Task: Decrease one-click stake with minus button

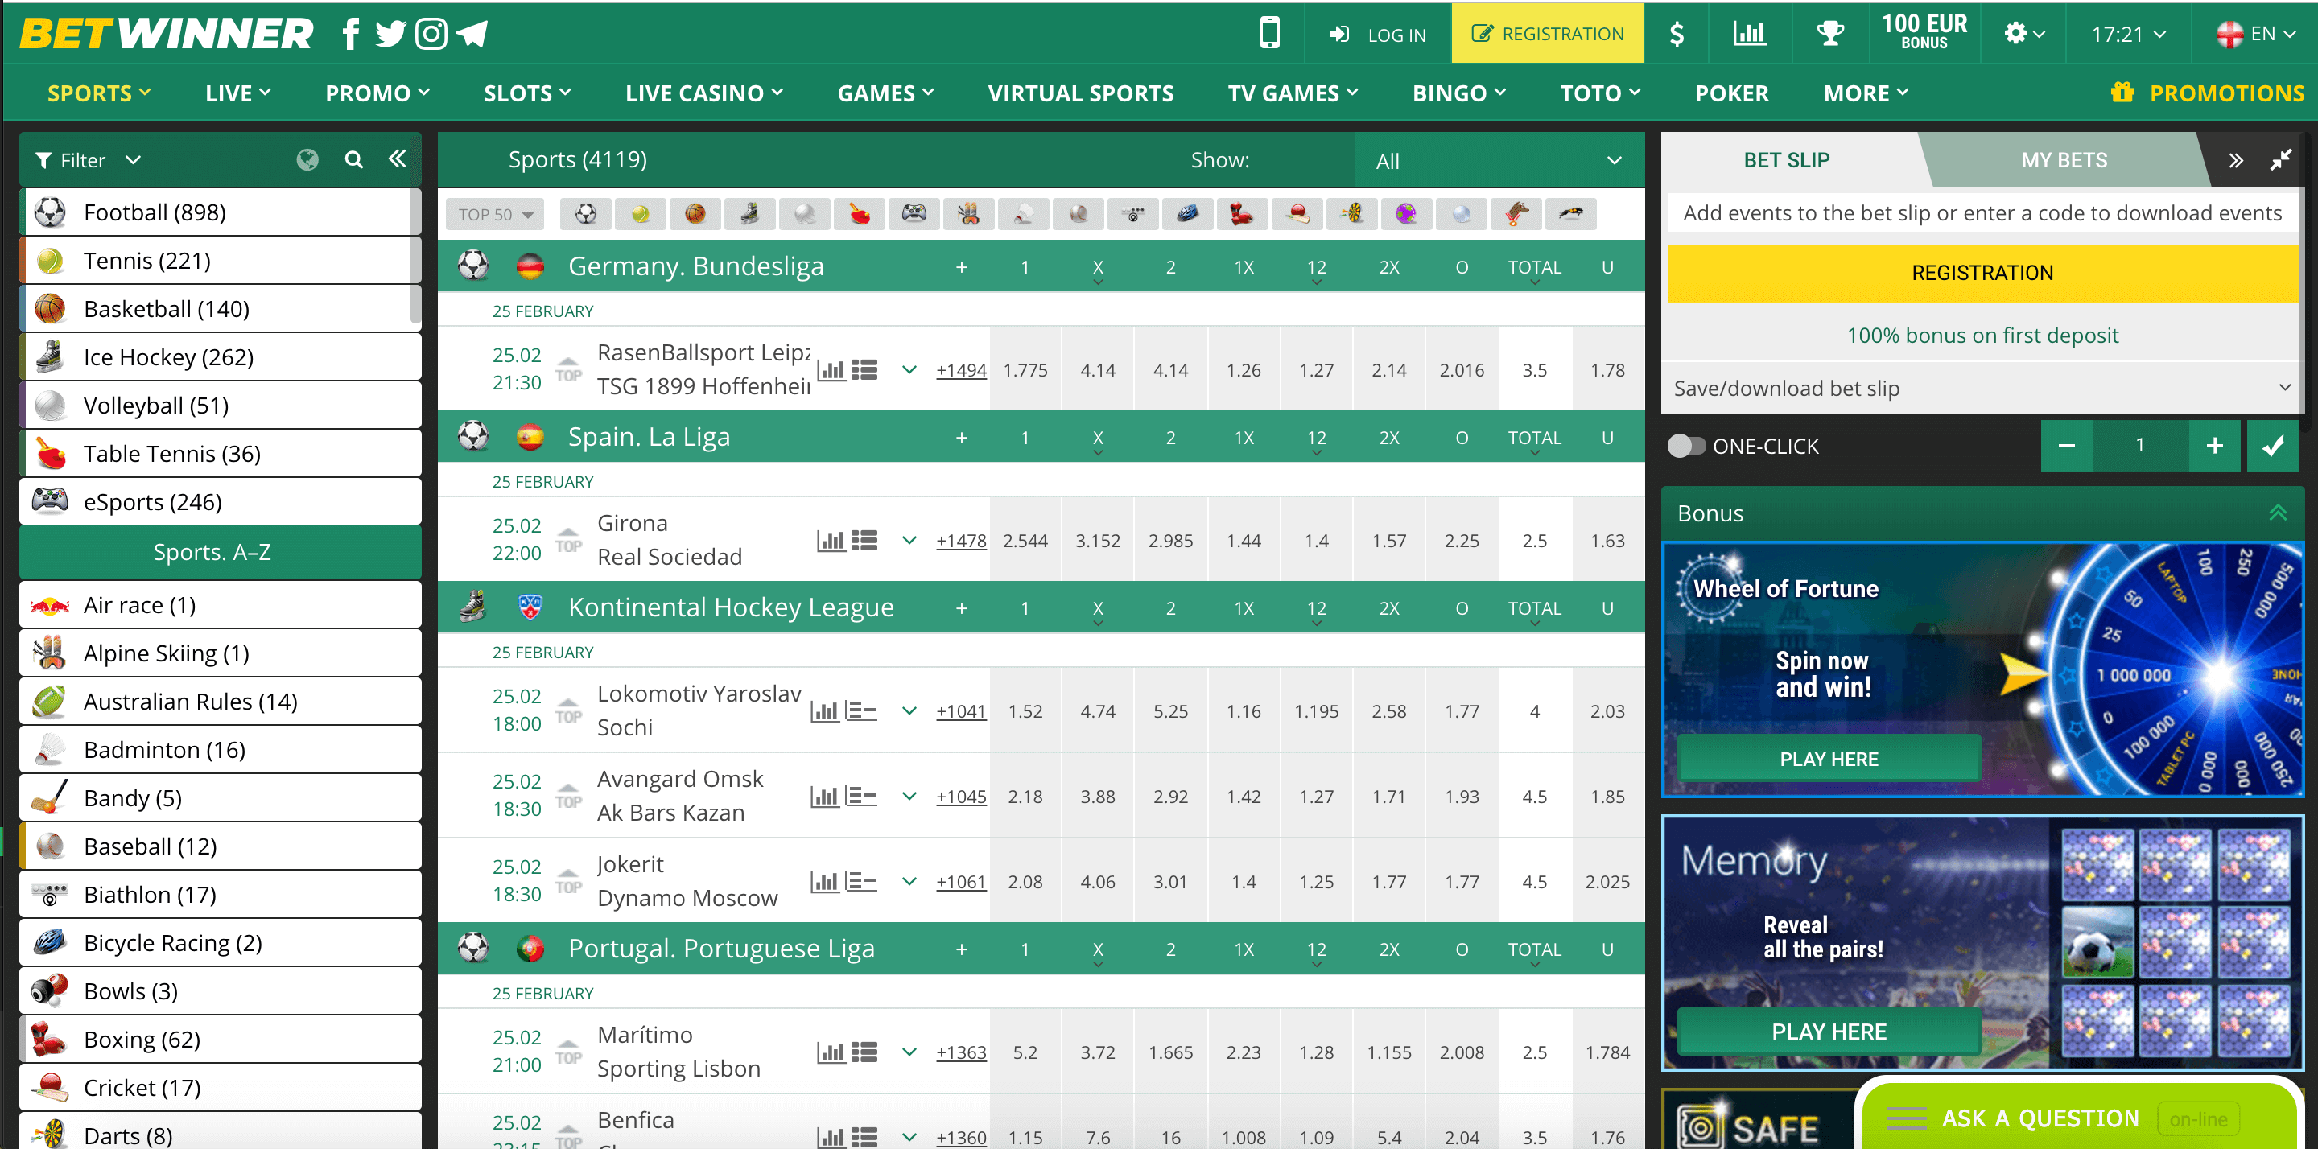Action: tap(2067, 446)
